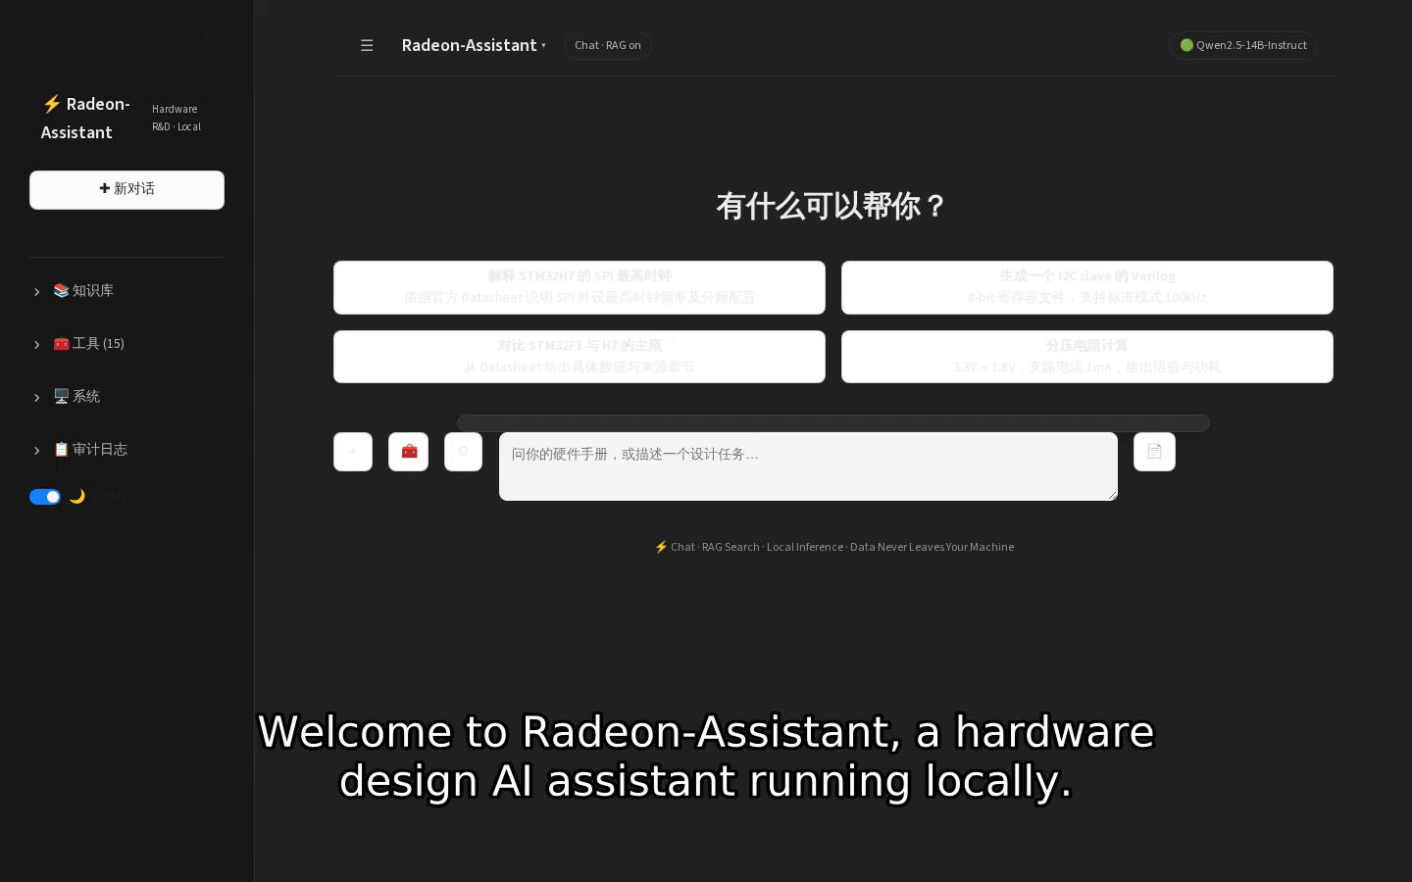The image size is (1412, 882).
Task: Choose the STM32H7 SPI clock suggestion card
Action: coord(580,287)
